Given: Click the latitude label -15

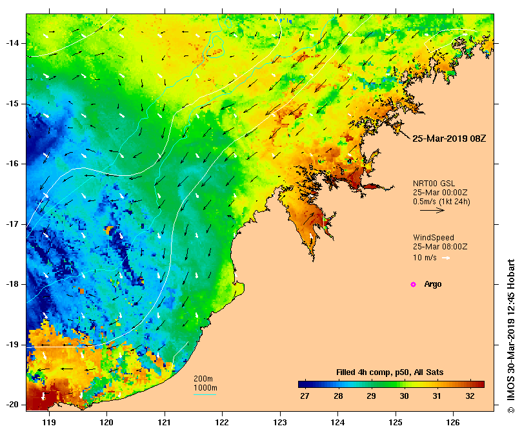Looking at the screenshot, I should click(x=12, y=104).
